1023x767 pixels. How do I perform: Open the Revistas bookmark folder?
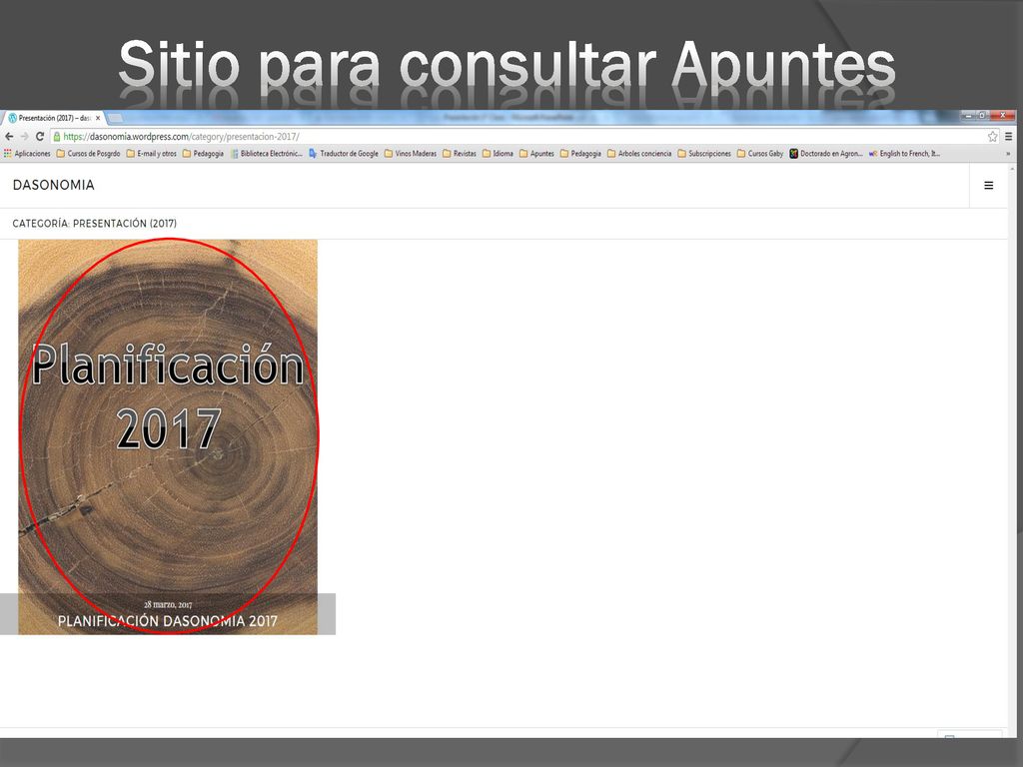(460, 153)
